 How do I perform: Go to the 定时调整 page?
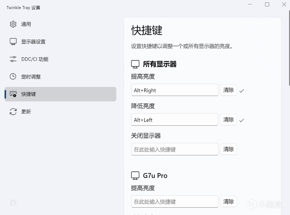coord(31,77)
